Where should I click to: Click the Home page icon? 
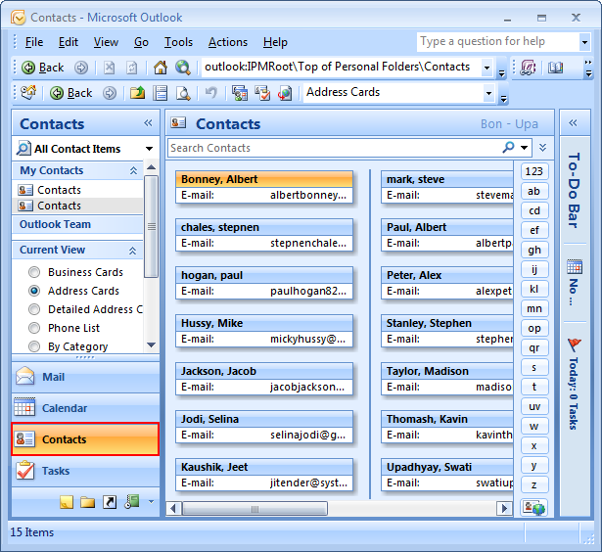(x=161, y=68)
